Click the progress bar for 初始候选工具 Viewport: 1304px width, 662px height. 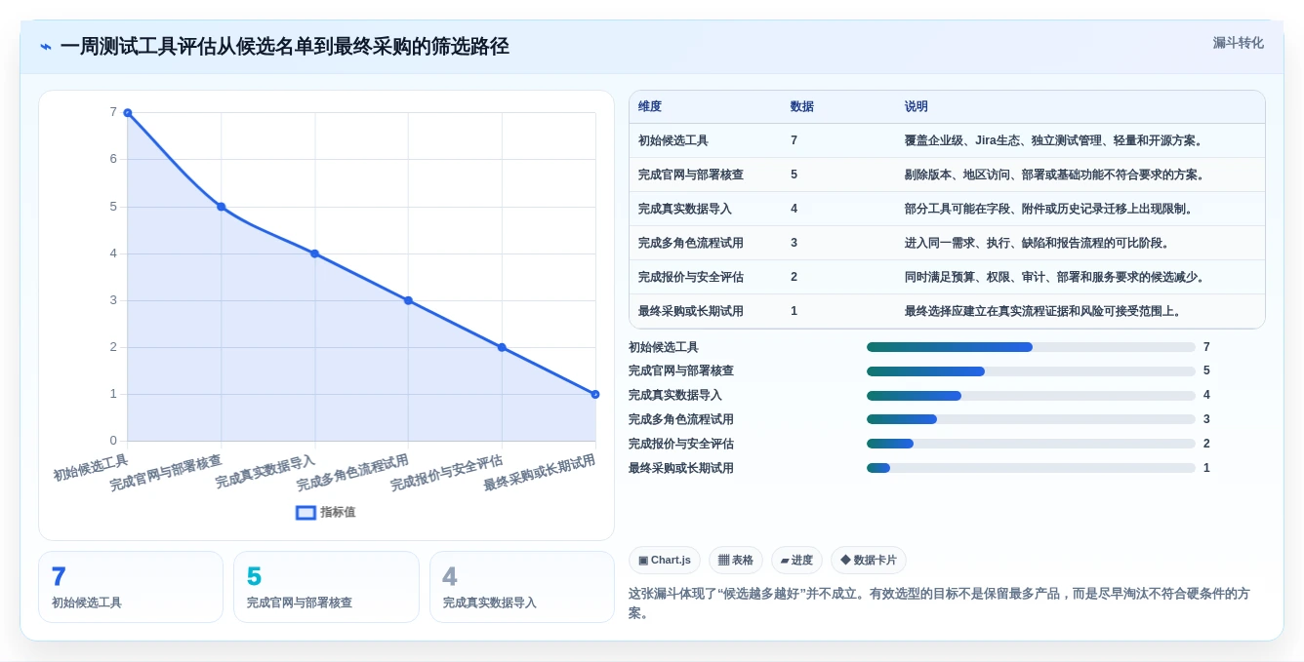click(1031, 347)
